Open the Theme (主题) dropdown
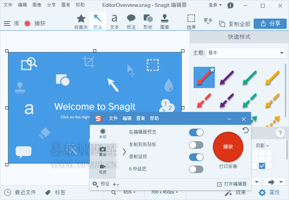 [246, 53]
